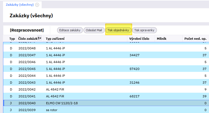Viewport: 209px width, 113px height.
Task: Toggle the sort arrow on Číslo zakázky column
Action: click(40, 39)
